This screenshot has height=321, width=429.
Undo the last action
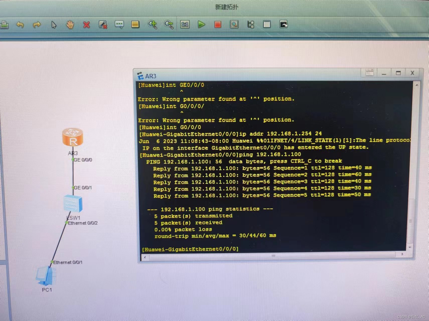(20, 25)
